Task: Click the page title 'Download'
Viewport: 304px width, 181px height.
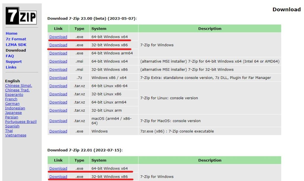Action: [286, 9]
